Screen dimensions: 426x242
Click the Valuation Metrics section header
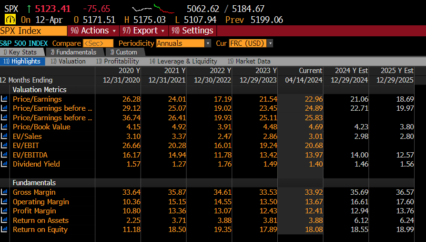(40, 90)
